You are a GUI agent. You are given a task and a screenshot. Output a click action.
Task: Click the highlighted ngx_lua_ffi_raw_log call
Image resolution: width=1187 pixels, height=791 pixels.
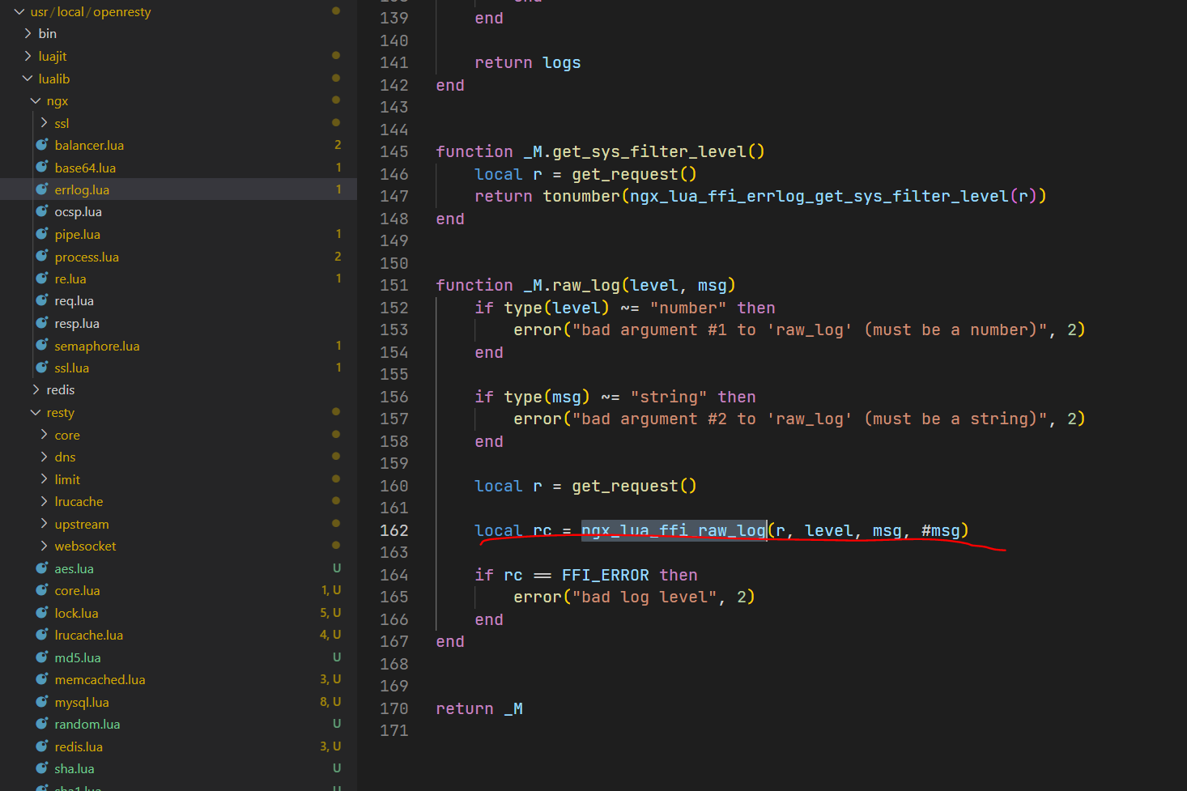pos(674,530)
